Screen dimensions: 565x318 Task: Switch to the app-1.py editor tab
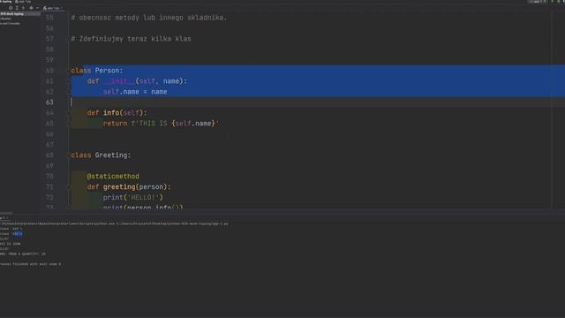click(x=53, y=8)
